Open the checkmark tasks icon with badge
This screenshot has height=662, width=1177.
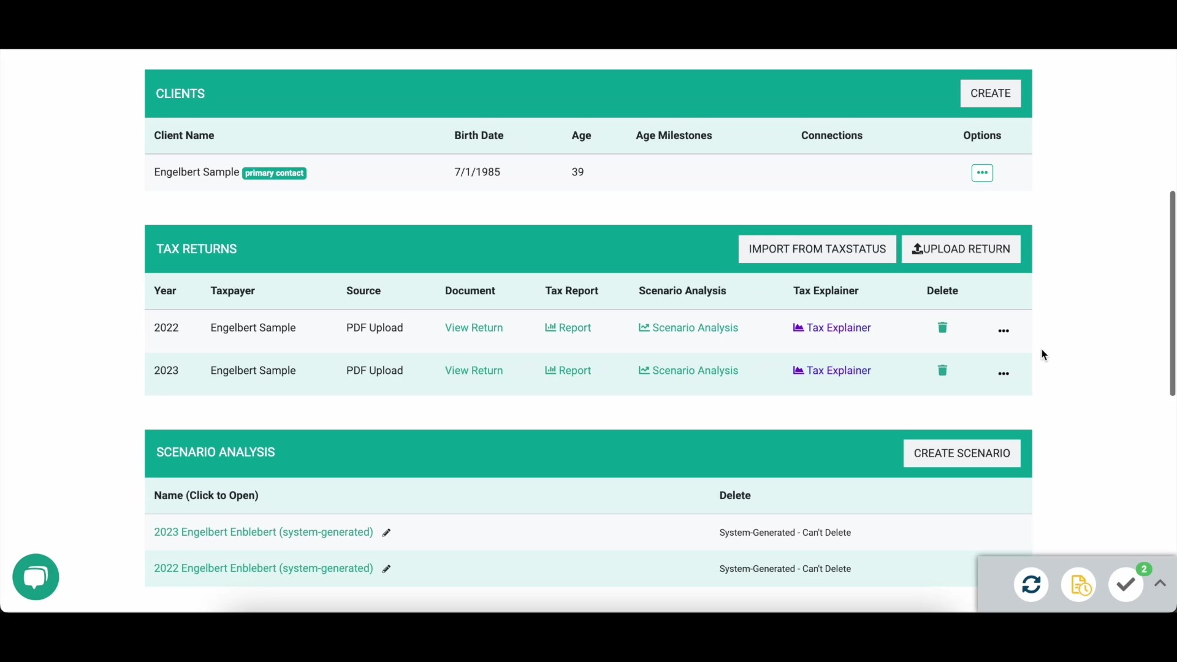pyautogui.click(x=1126, y=585)
